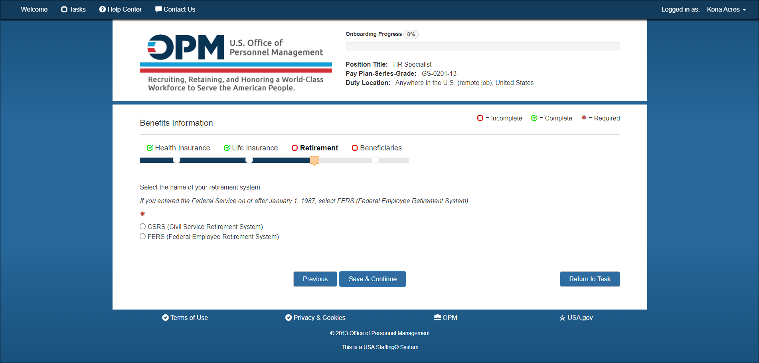Open the OPM footer link

coord(446,318)
